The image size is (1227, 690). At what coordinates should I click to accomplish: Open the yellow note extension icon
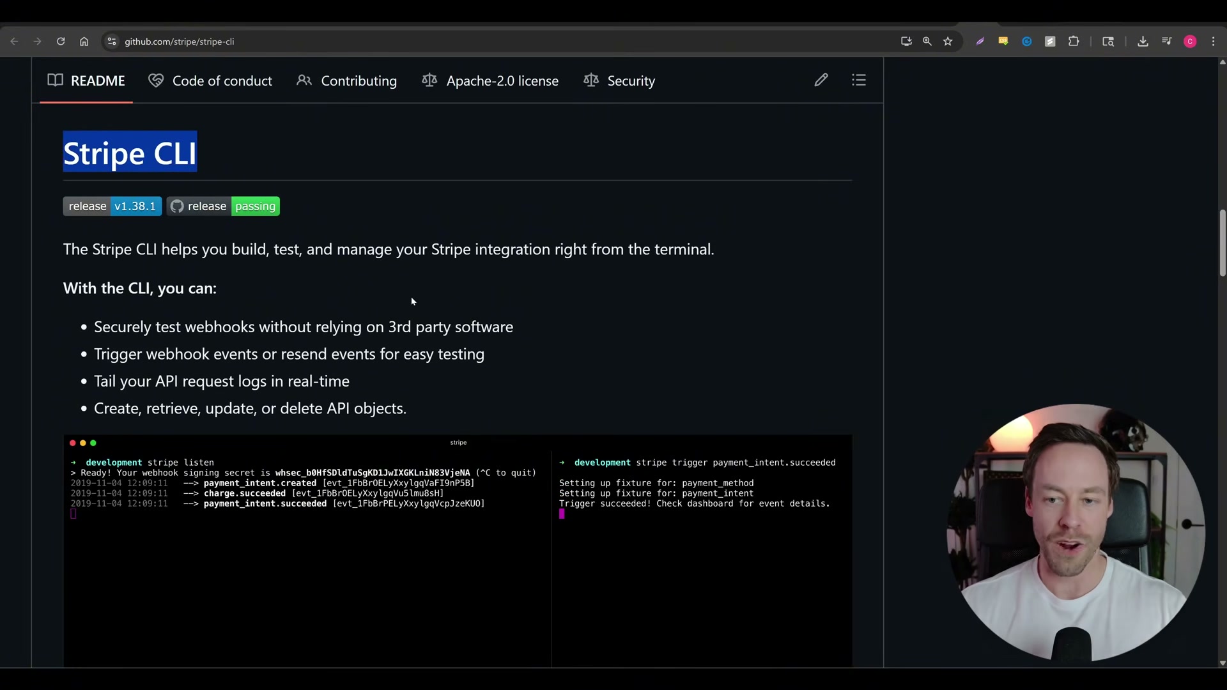point(1003,42)
